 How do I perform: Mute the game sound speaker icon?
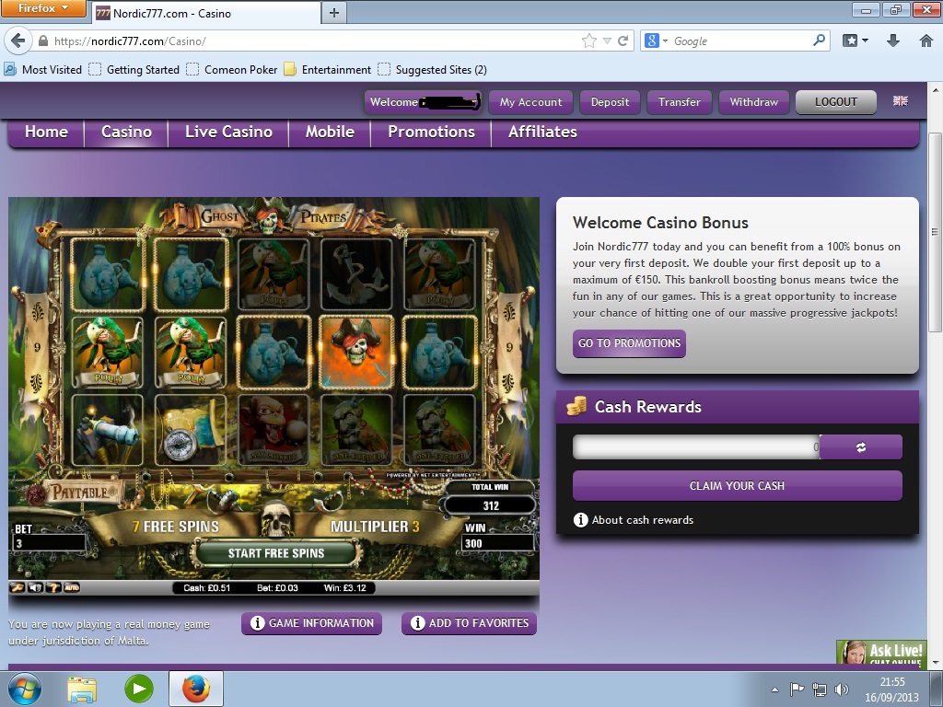point(35,587)
